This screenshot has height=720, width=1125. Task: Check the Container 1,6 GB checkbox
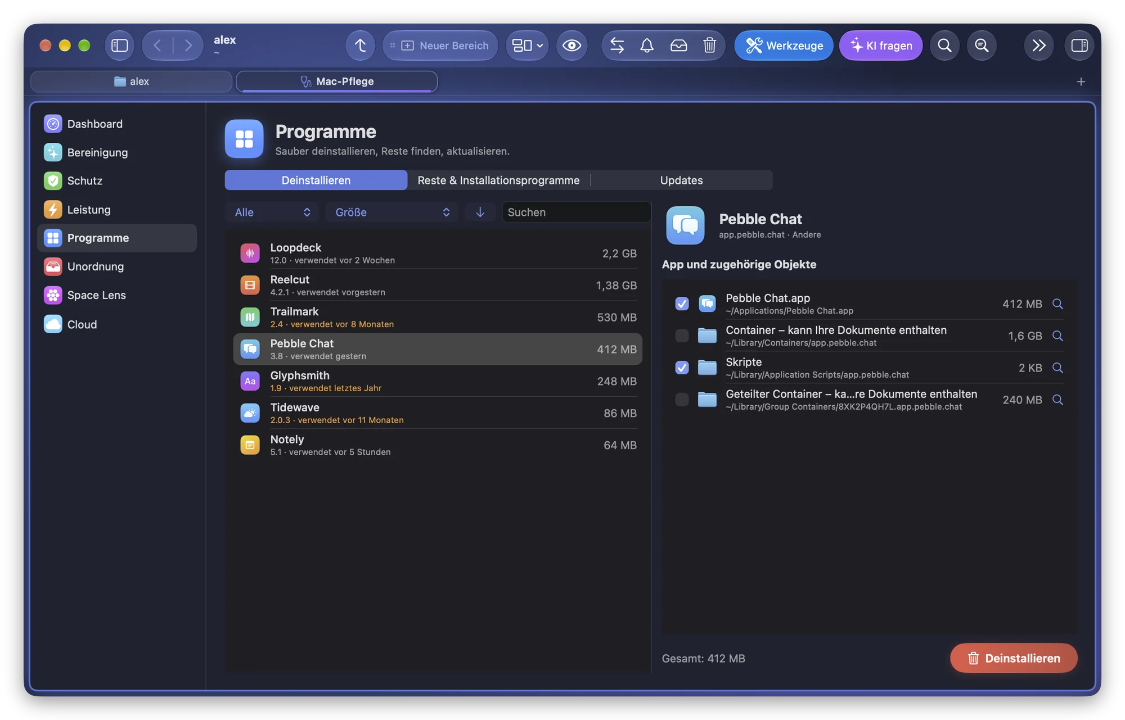pos(682,336)
